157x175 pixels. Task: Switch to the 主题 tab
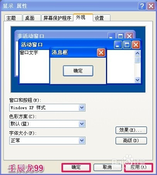[13, 18]
